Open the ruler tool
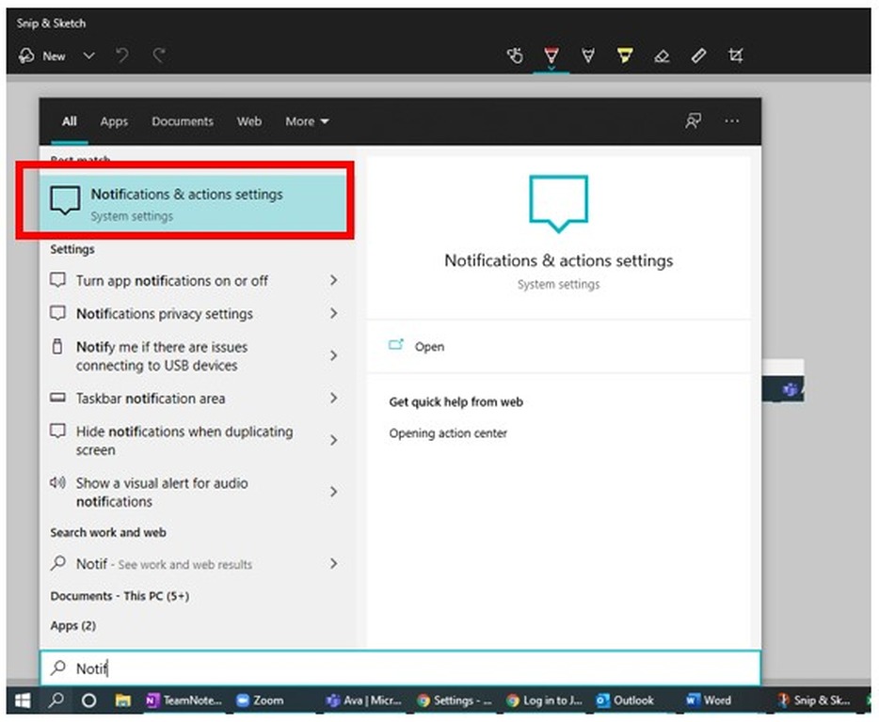The height and width of the screenshot is (722, 879). tap(698, 55)
